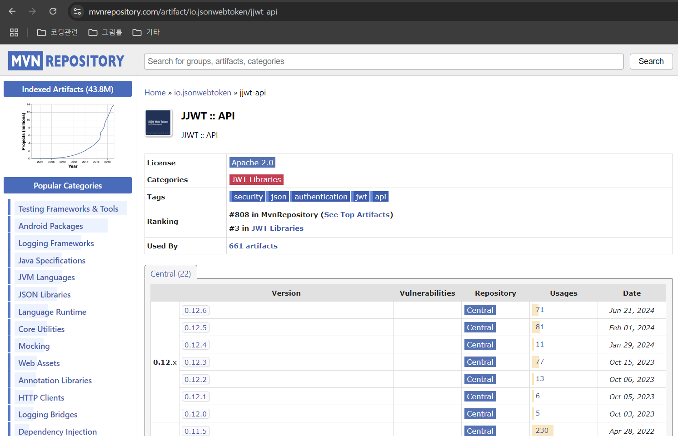Open Language Runtime category
This screenshot has height=436, width=678.
click(52, 312)
